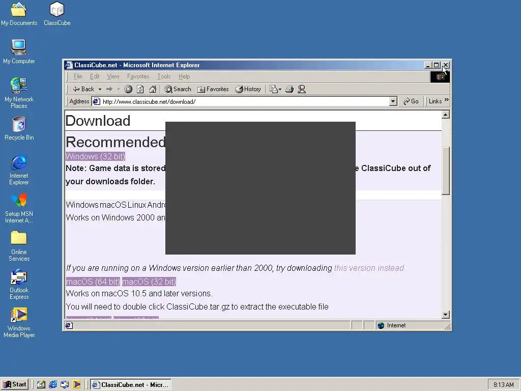Viewport: 521px width, 391px height.
Task: Expand the Mail button dropdown arrow
Action: (x=280, y=89)
